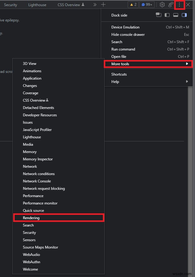Dock DevTools to the bottom

point(175,15)
